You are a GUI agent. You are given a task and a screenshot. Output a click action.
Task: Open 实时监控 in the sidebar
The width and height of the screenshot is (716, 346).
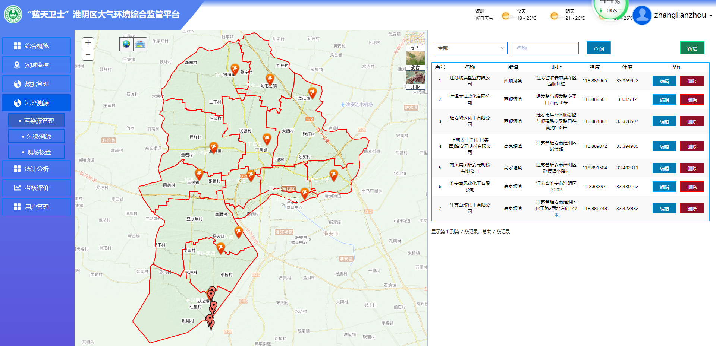pos(37,65)
